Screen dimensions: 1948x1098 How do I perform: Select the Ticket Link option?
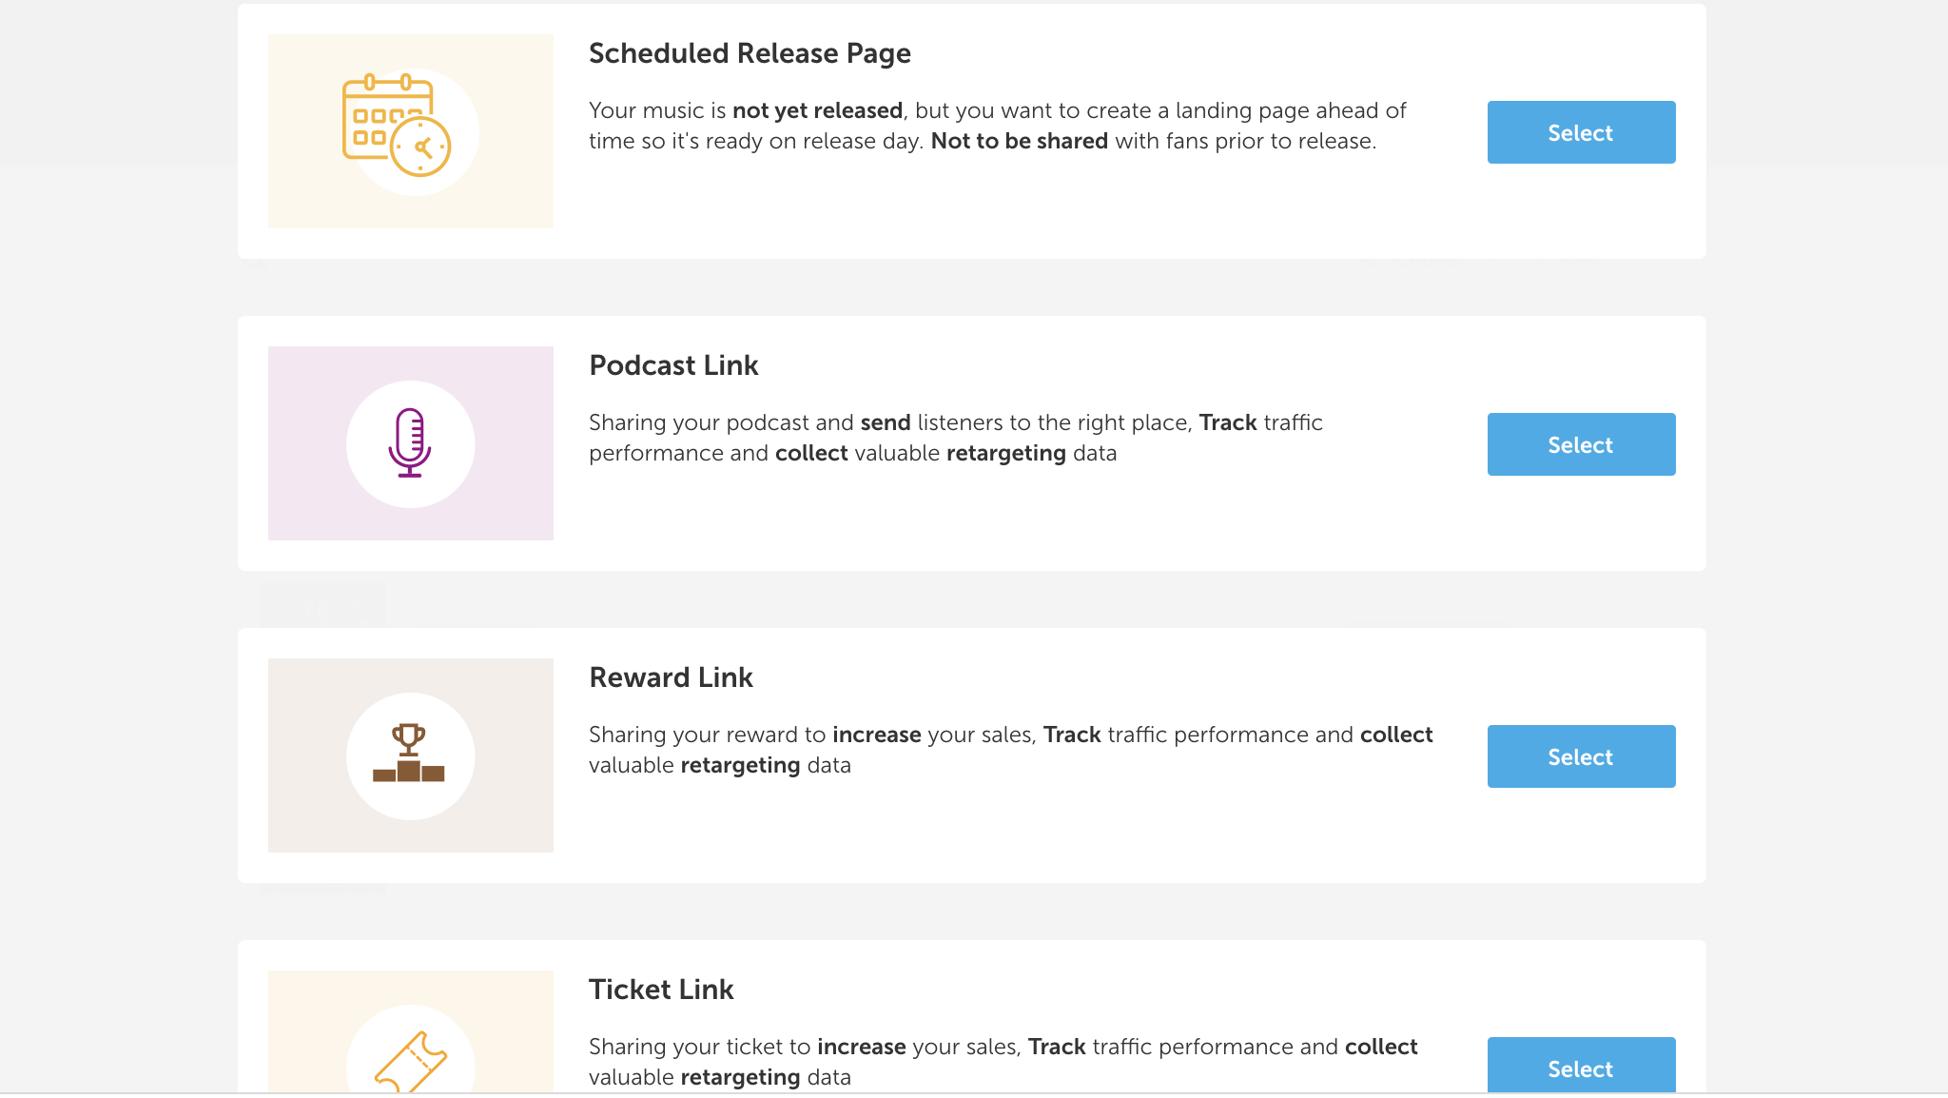tap(1581, 1066)
